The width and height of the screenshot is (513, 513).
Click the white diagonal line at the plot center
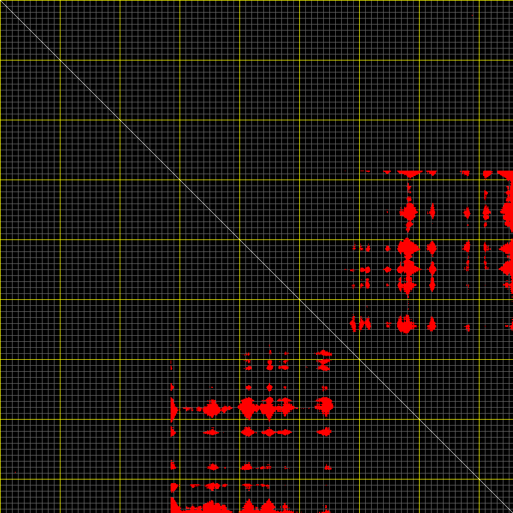(x=256, y=256)
